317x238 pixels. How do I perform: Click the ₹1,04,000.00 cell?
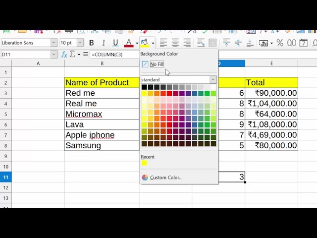coord(271,104)
